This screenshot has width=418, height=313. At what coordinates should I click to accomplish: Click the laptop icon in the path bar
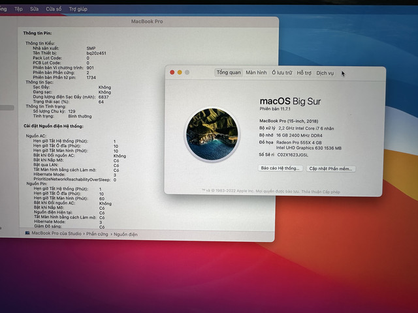tap(27, 233)
